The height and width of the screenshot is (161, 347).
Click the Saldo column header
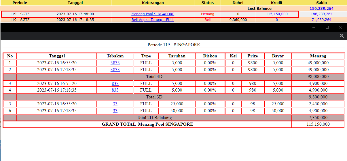point(322,3)
